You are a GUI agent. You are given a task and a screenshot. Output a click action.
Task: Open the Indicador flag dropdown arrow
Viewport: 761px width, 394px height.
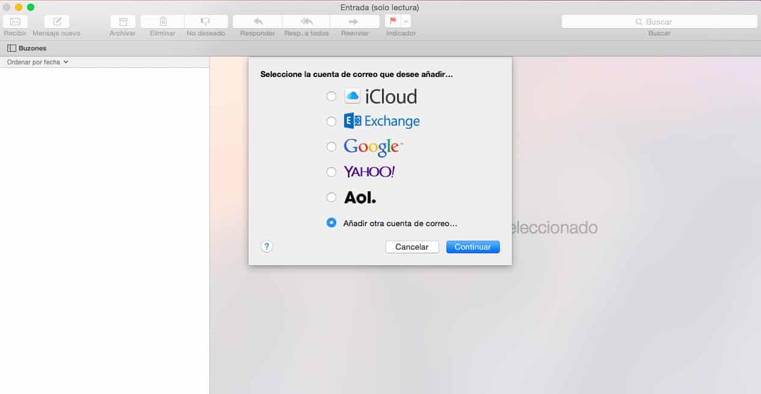pos(406,22)
